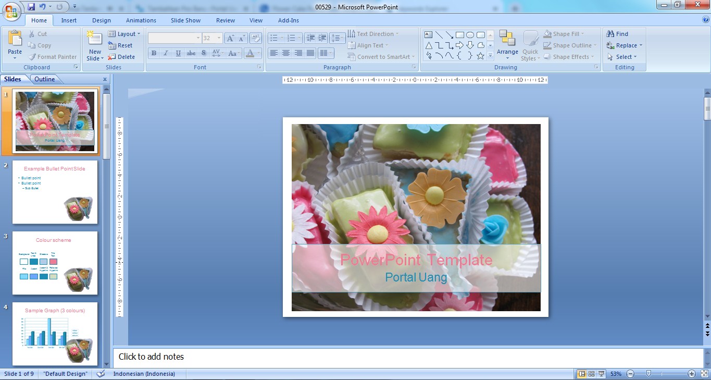Expand the Shape Fill dropdown
Image resolution: width=711 pixels, height=380 pixels.
coord(564,34)
